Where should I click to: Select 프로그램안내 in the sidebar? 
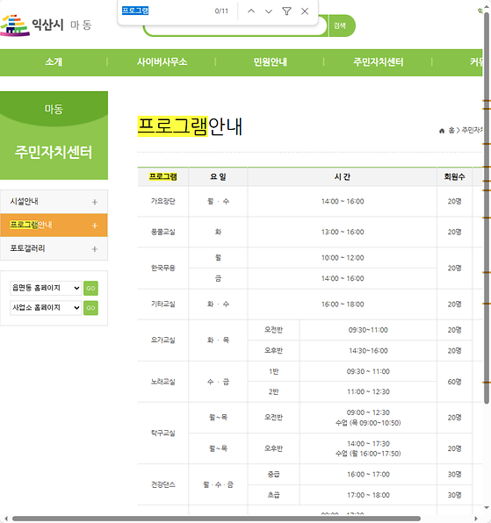[54, 226]
